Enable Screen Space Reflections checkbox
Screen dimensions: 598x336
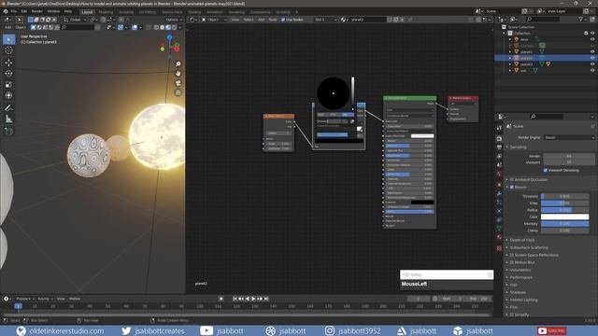[512, 255]
